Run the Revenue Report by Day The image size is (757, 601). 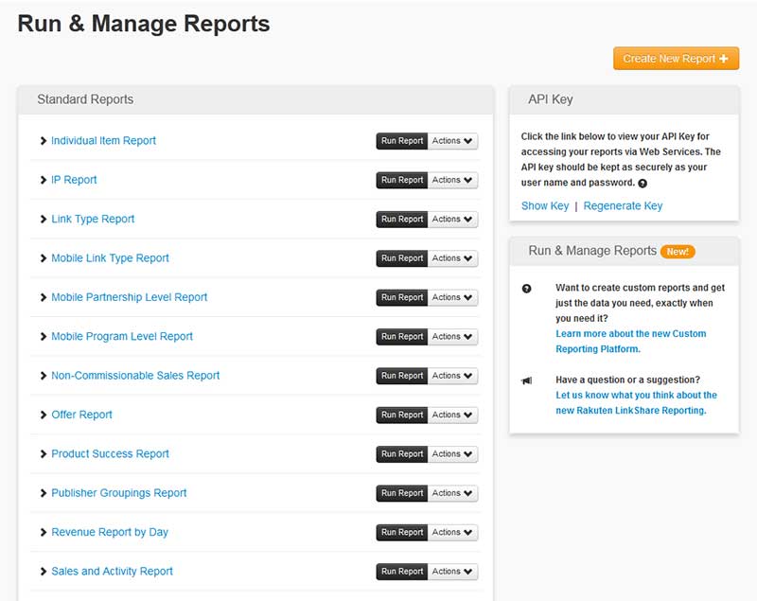tap(402, 533)
